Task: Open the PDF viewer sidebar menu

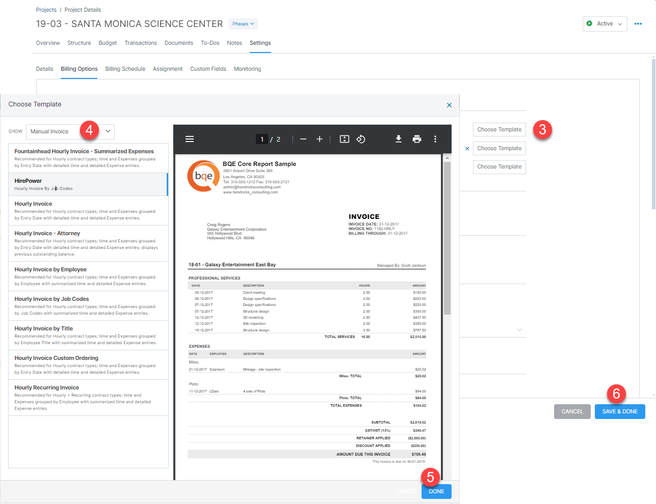Action: click(190, 138)
